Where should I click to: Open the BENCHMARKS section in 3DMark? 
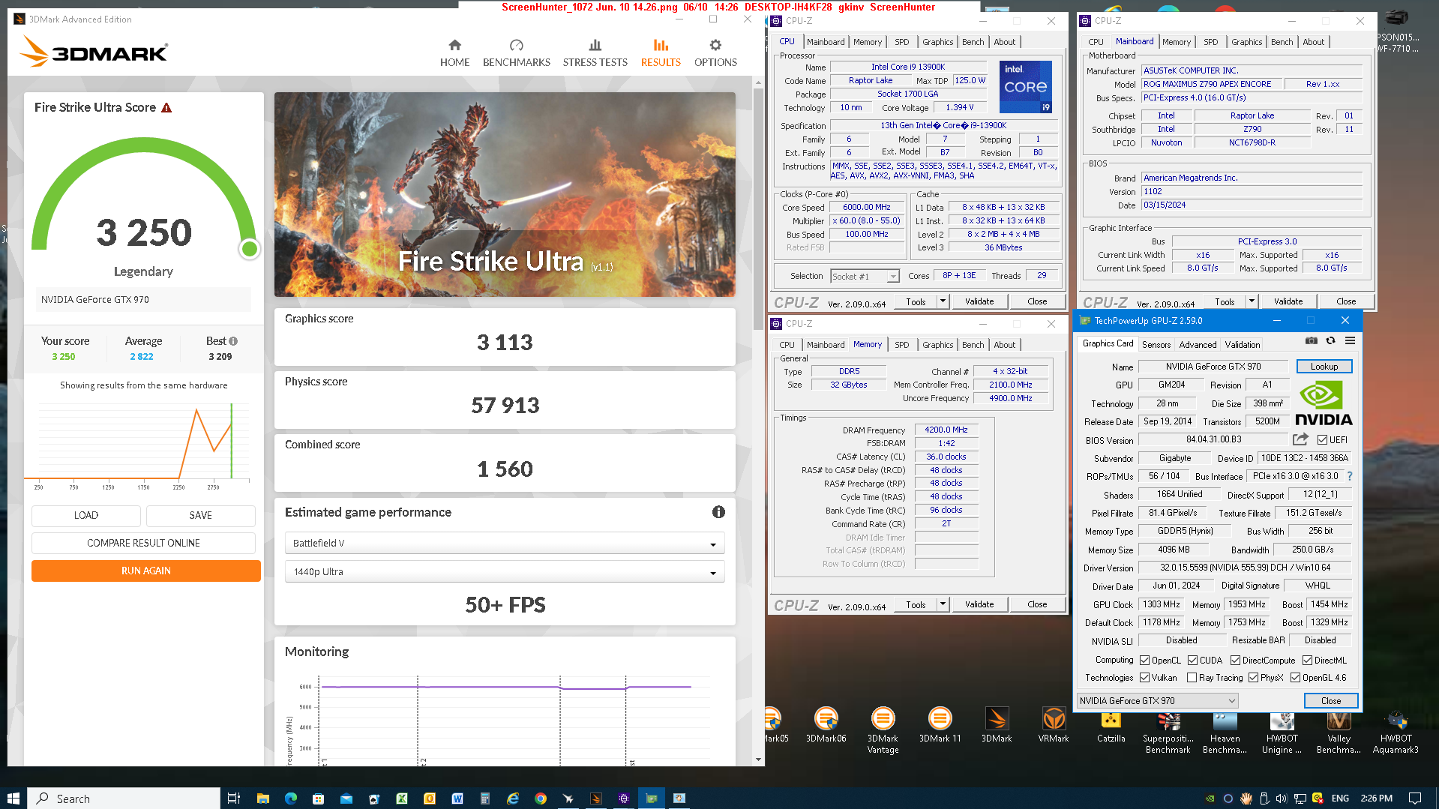[516, 53]
